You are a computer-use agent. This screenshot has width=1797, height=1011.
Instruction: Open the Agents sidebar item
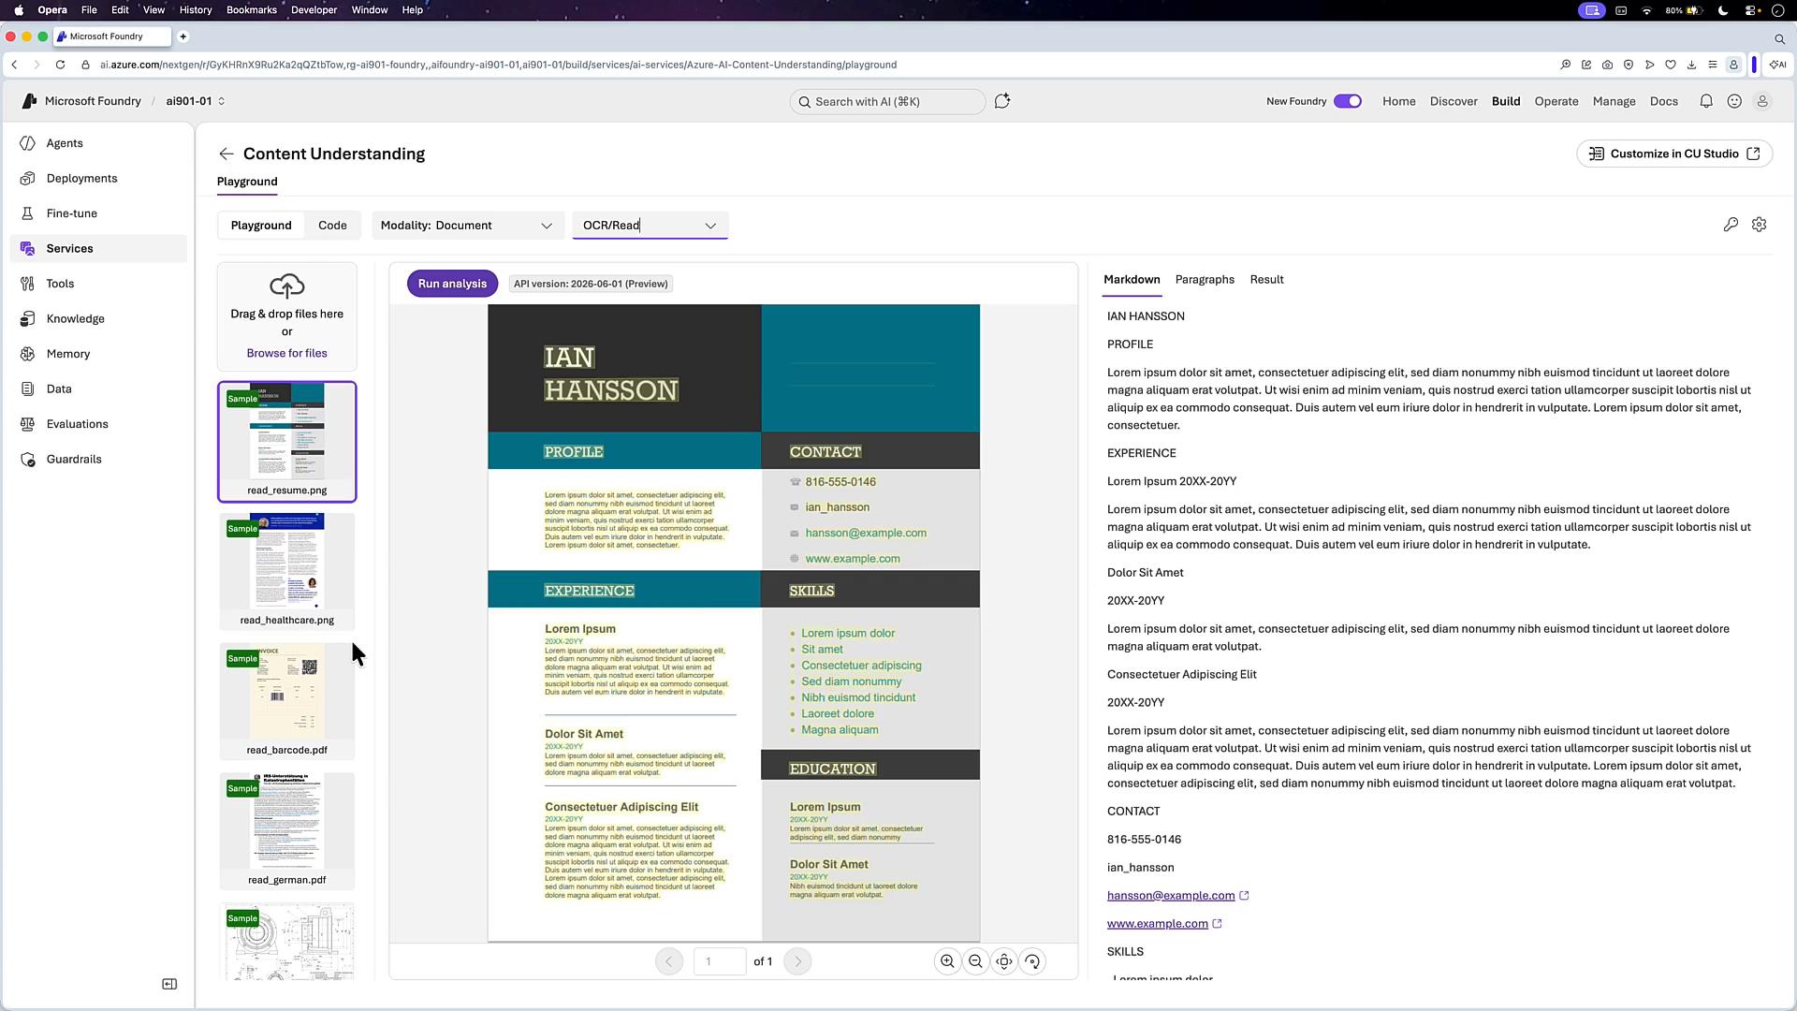point(98,143)
